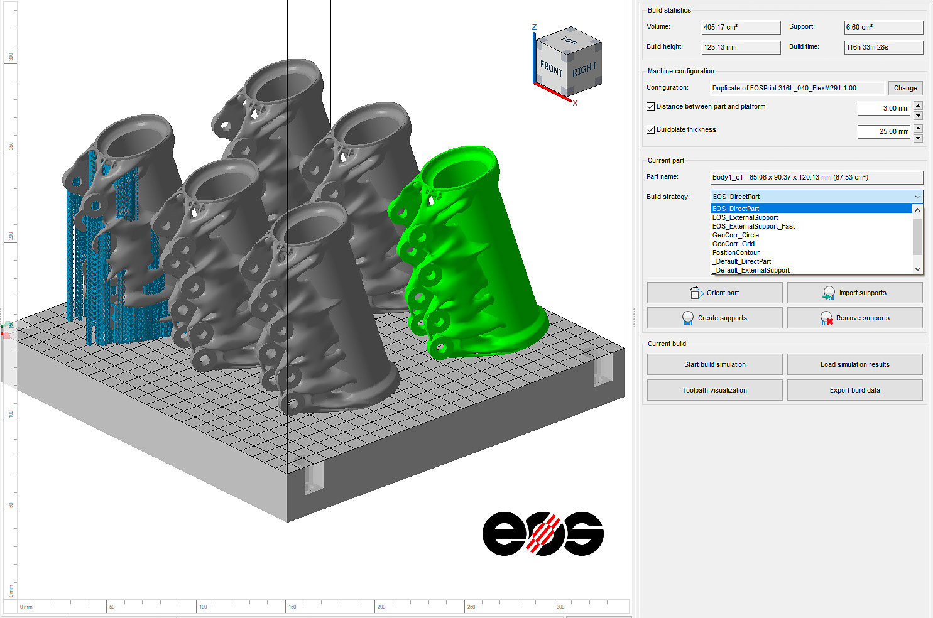Image resolution: width=933 pixels, height=618 pixels.
Task: Click the FRONT face of the view cube
Action: tap(551, 68)
